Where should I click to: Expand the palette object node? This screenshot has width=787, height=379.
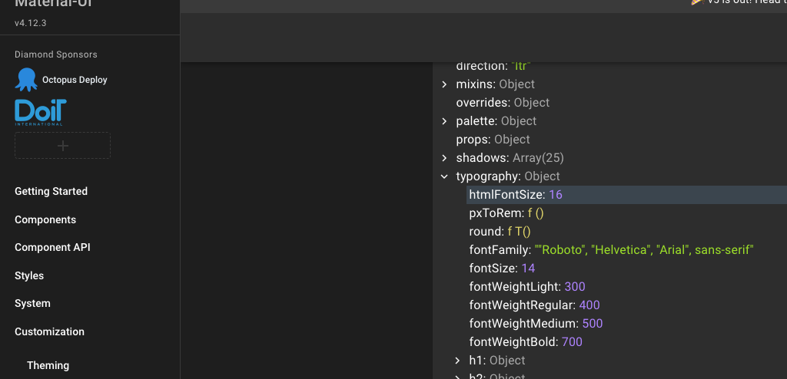pos(444,120)
